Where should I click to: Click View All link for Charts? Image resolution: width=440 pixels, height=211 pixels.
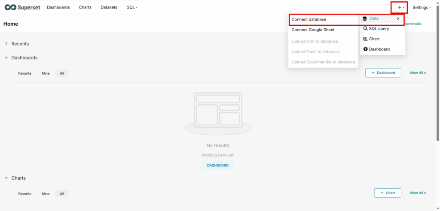coord(418,193)
